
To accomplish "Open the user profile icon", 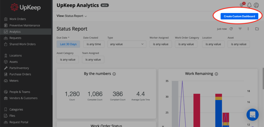I will pos(256,5).
